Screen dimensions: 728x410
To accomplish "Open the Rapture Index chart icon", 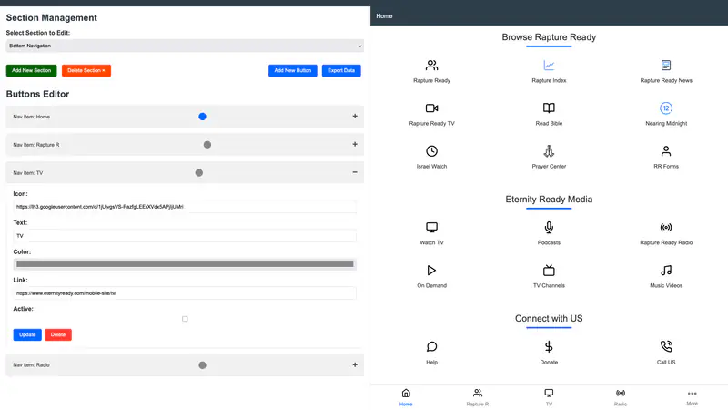I will (x=549, y=66).
